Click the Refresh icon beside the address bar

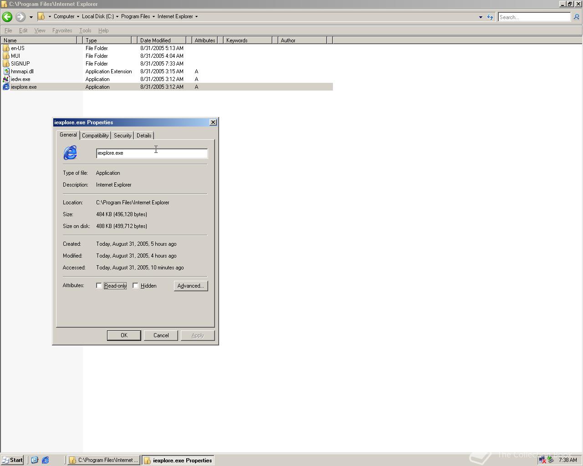point(490,17)
